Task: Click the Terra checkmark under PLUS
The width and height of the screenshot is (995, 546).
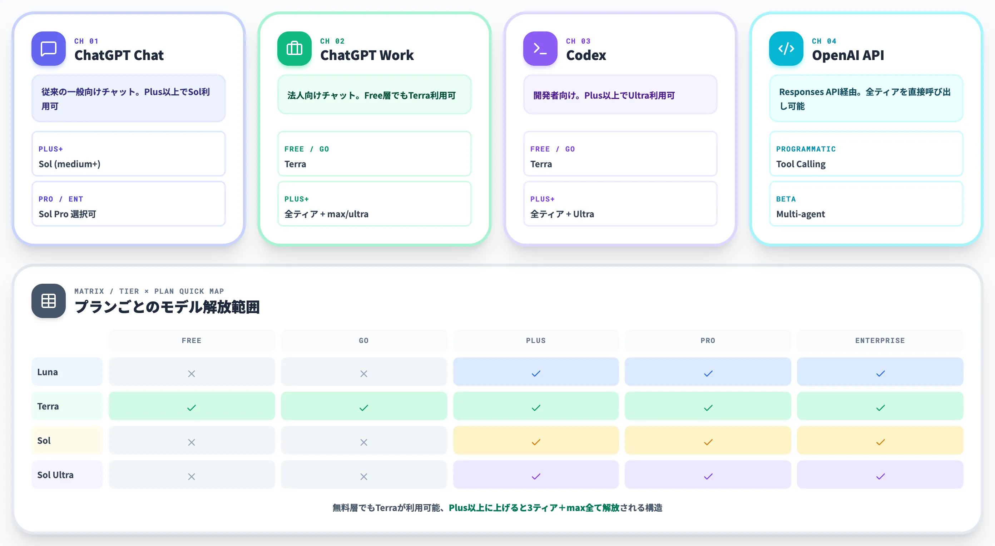Action: pos(536,408)
